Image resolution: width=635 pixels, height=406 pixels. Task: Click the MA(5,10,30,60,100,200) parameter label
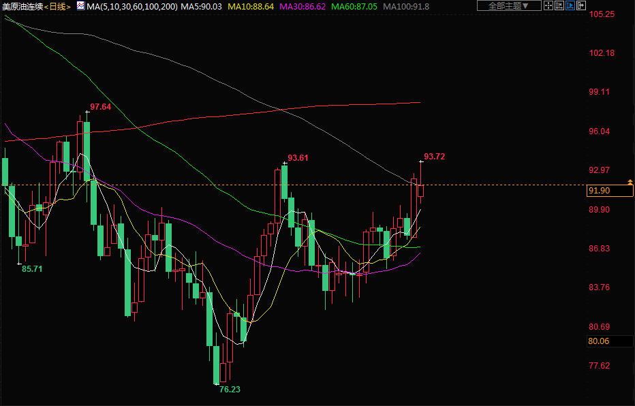pos(131,6)
